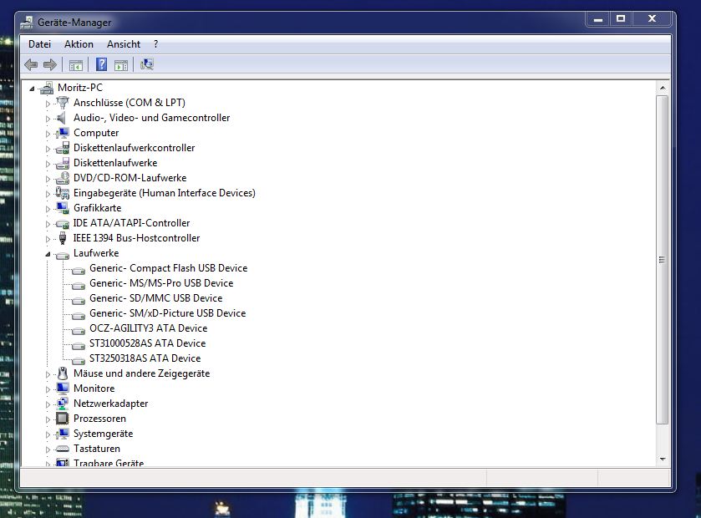Select the Moritz-PC computer icon

(x=47, y=88)
